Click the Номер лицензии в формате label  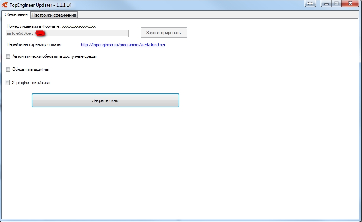(33, 26)
